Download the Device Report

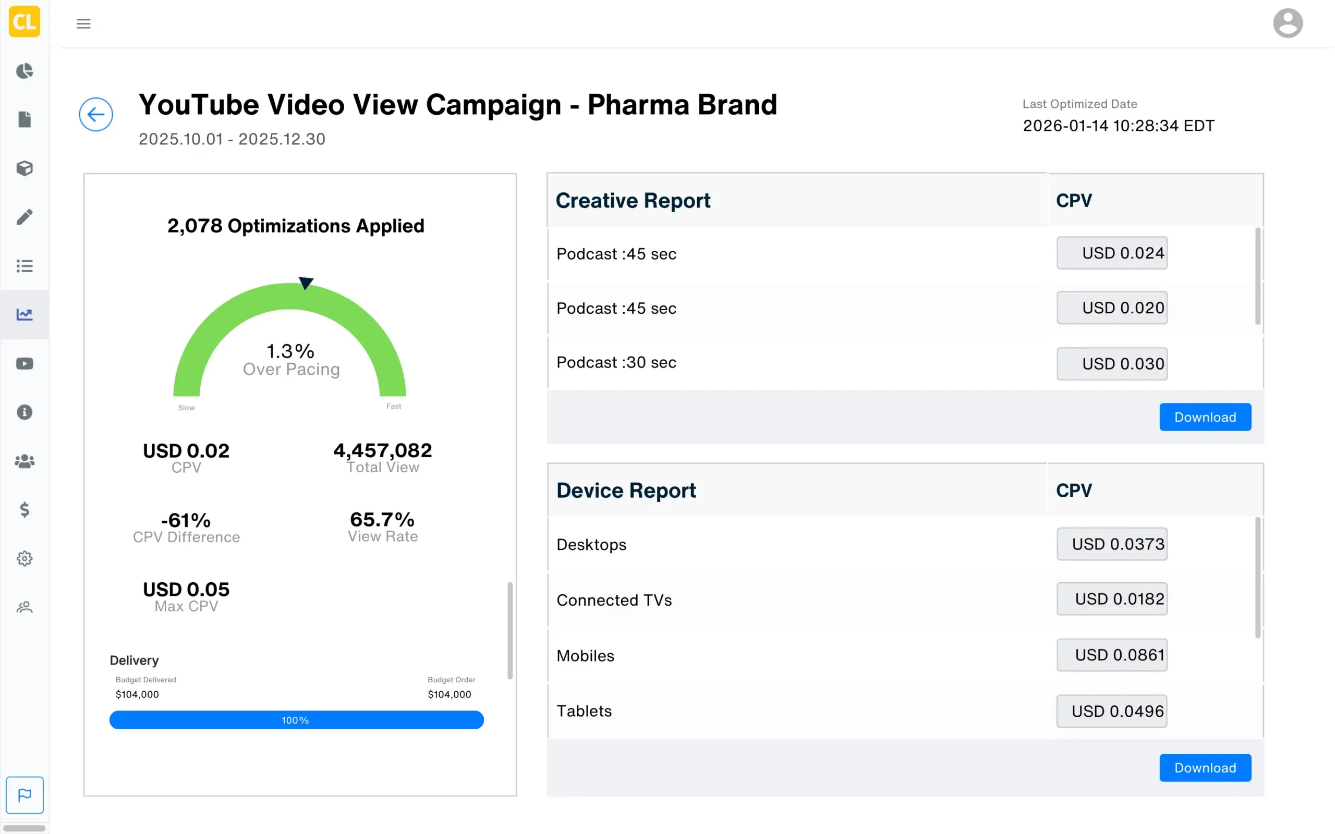tap(1205, 767)
